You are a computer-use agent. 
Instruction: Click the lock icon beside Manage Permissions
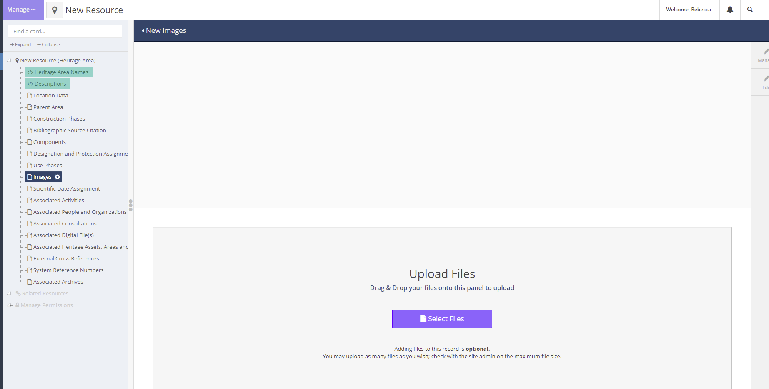(x=17, y=305)
